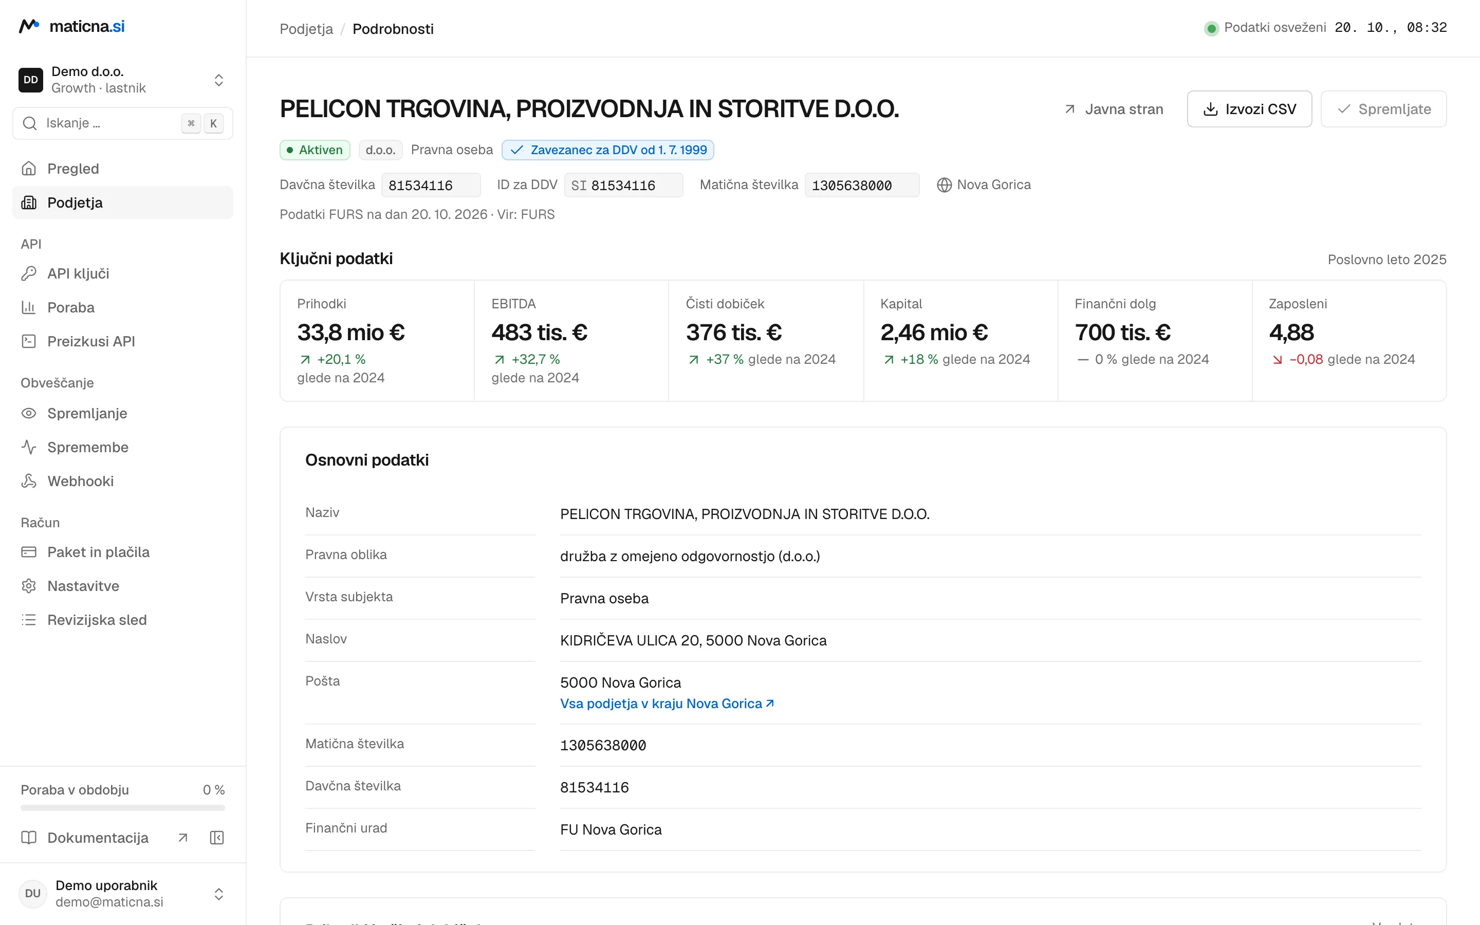Click the FU Nova Gorica value
Viewport: 1480px width, 925px height.
pyautogui.click(x=611, y=829)
